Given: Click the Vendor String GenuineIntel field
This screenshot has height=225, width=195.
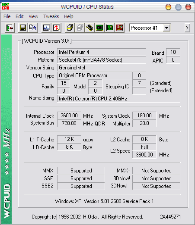Looking at the screenshot, I should [102, 68].
